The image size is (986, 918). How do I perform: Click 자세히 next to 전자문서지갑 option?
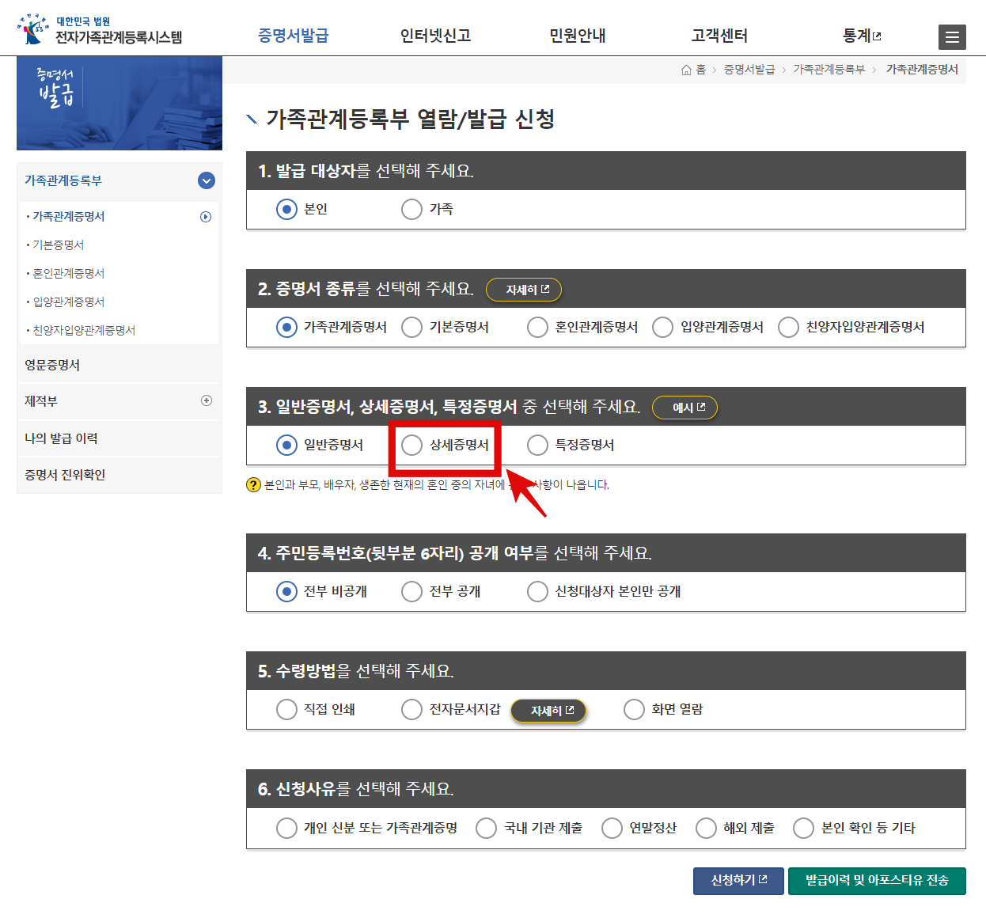pos(548,711)
